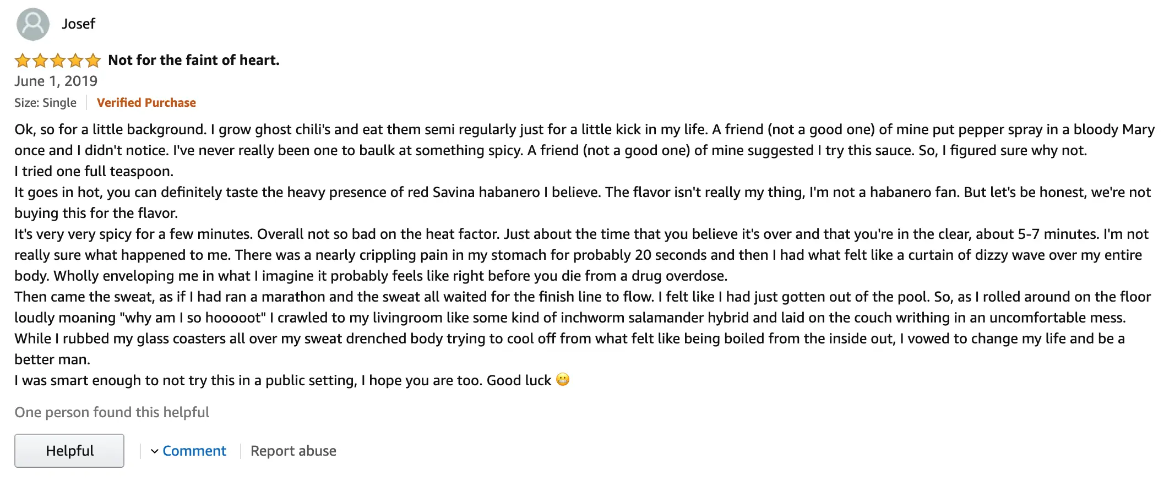Viewport: 1164px width, 481px height.
Task: Click the grimacing emoji after 'Good luck'
Action: [563, 380]
